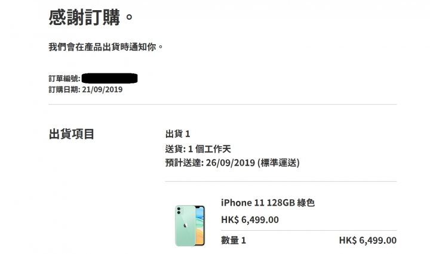Image resolution: width=430 pixels, height=254 pixels.
Task: Click the 訂購日期 label
Action: click(x=64, y=89)
